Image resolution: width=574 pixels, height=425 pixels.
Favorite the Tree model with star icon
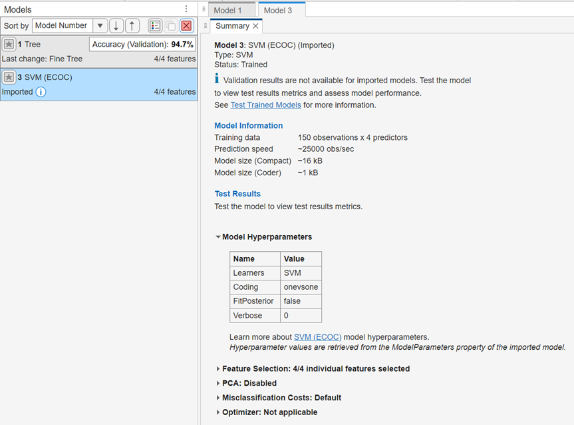coord(9,44)
